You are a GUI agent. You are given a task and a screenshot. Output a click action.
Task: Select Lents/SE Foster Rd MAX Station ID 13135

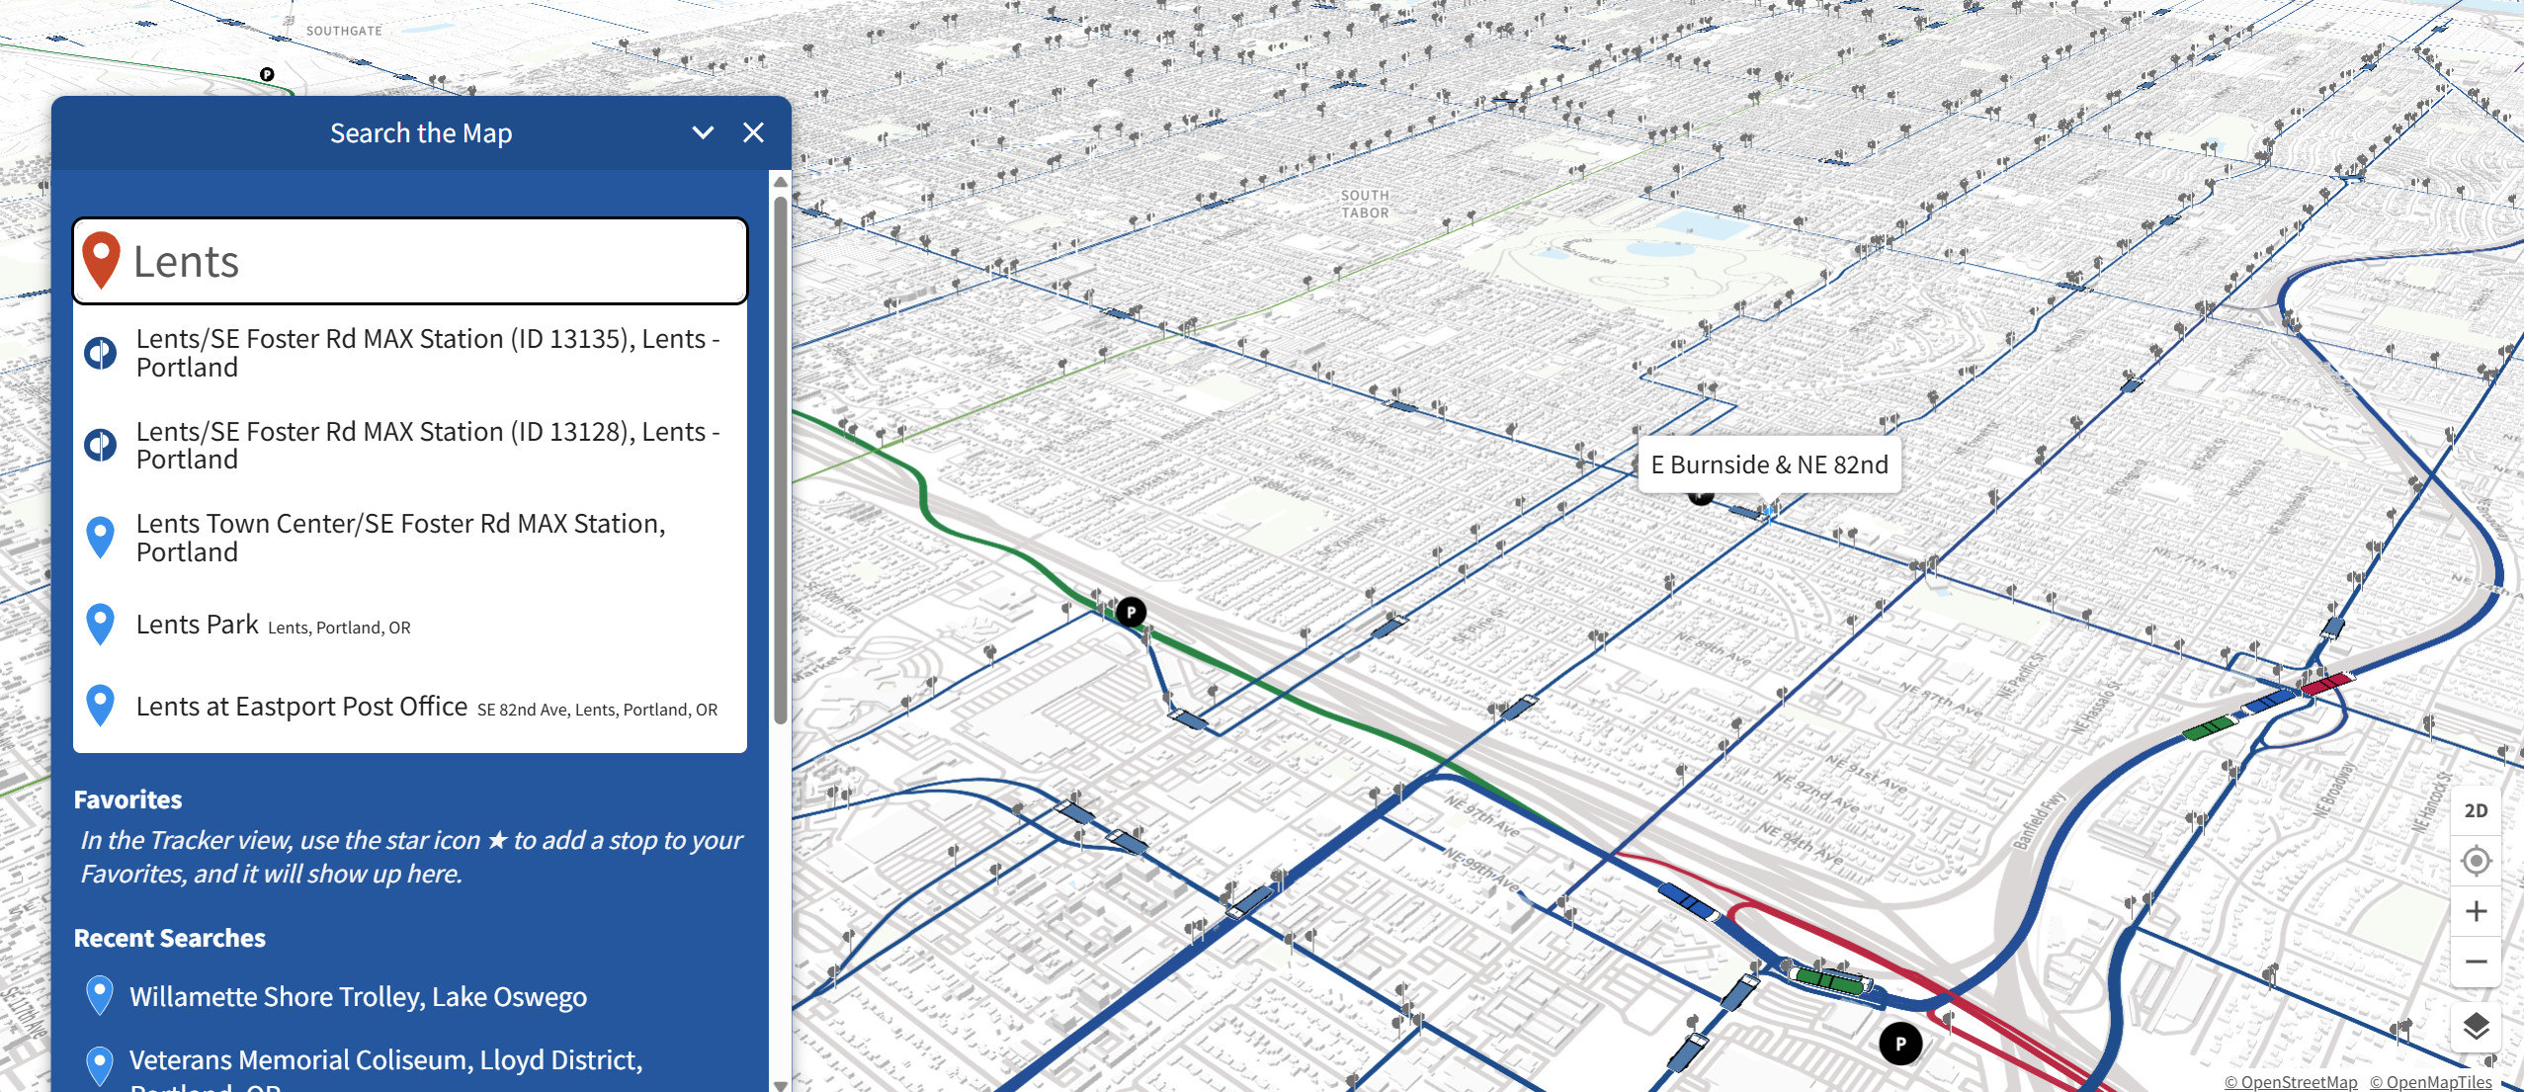point(427,353)
